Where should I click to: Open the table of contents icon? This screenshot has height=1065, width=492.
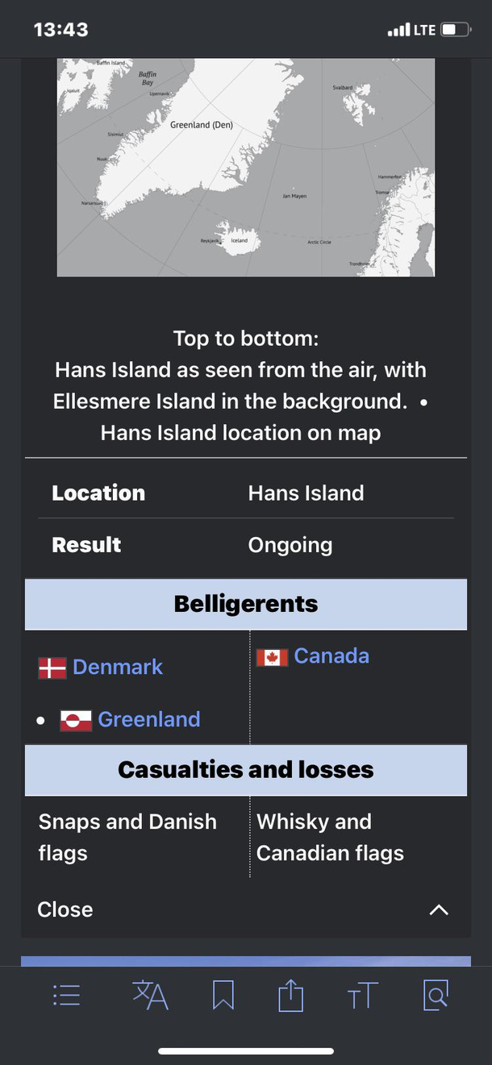[x=66, y=996]
